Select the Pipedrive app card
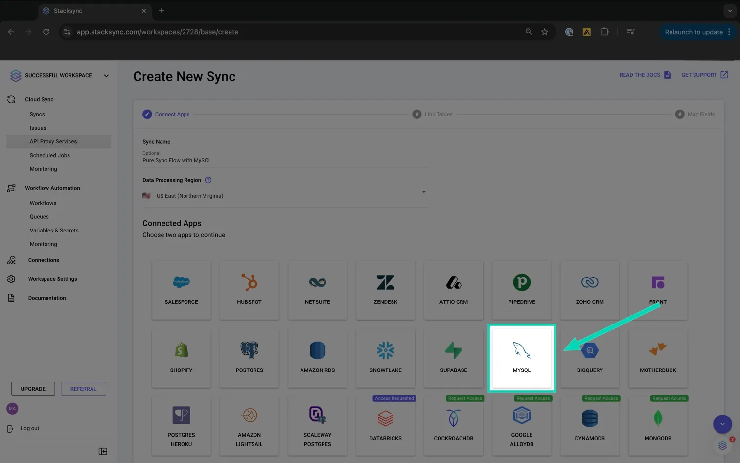Viewport: 740px width, 463px height. point(522,290)
